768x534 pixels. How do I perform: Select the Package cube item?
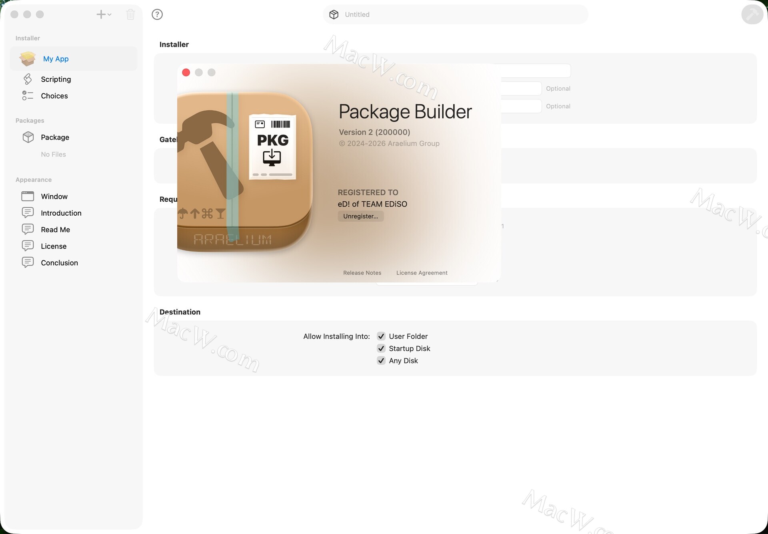pos(55,137)
